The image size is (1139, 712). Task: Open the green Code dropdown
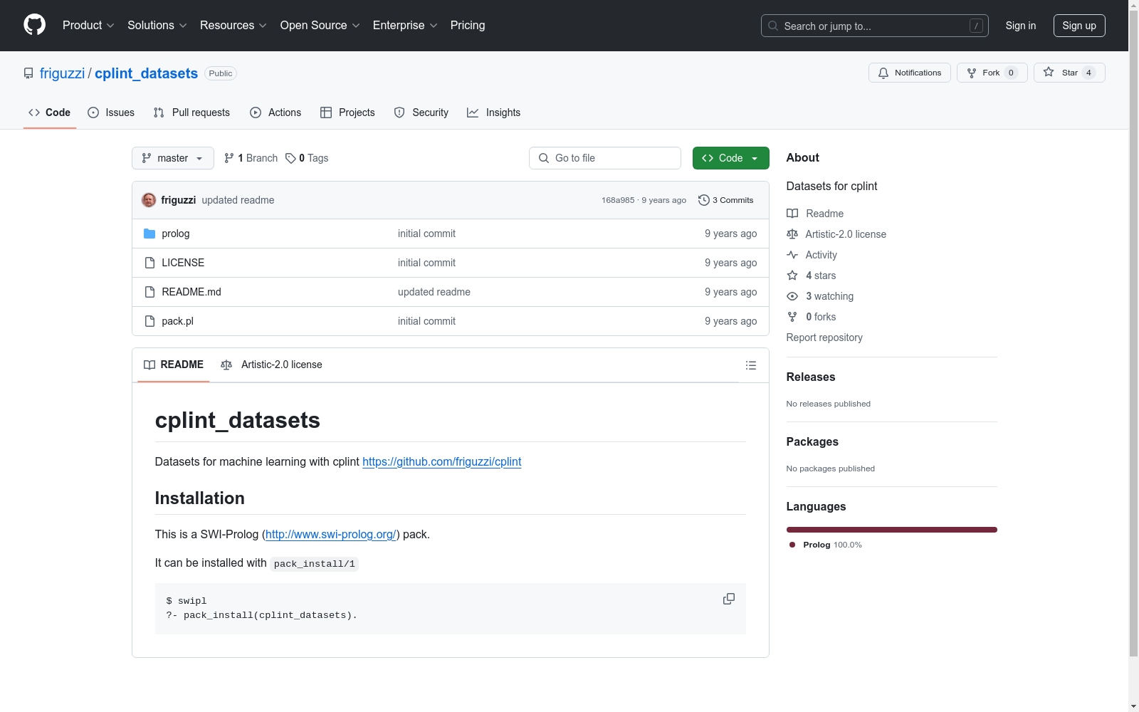tap(731, 158)
